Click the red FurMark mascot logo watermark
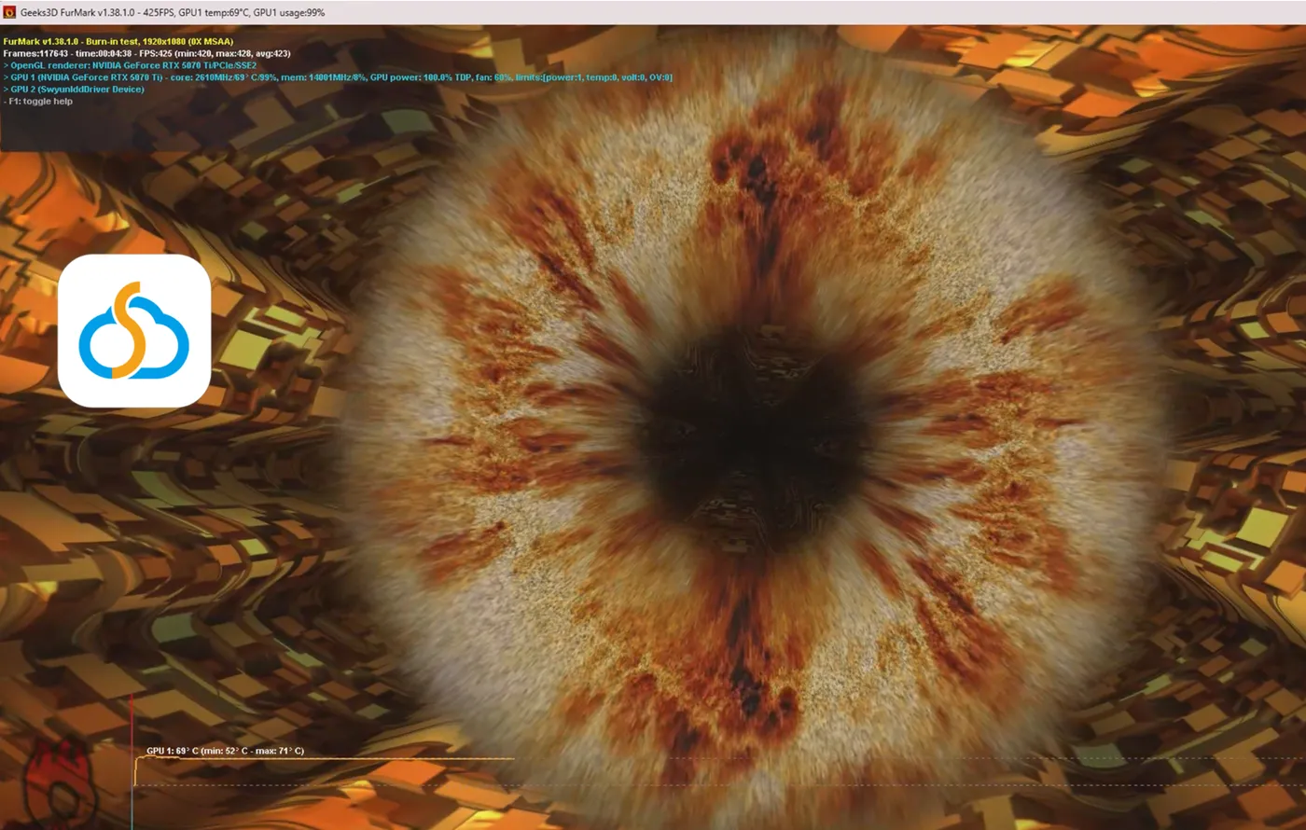 (58, 783)
